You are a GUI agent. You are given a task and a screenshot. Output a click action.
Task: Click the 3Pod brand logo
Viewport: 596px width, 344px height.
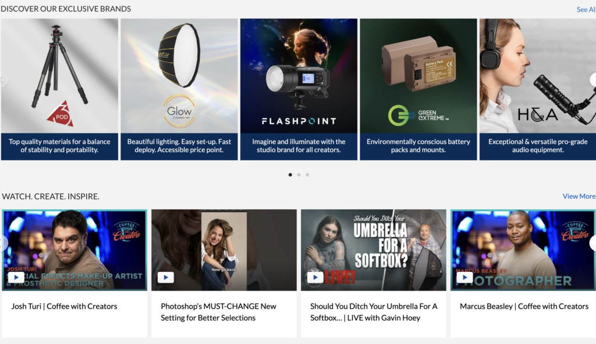pyautogui.click(x=61, y=113)
